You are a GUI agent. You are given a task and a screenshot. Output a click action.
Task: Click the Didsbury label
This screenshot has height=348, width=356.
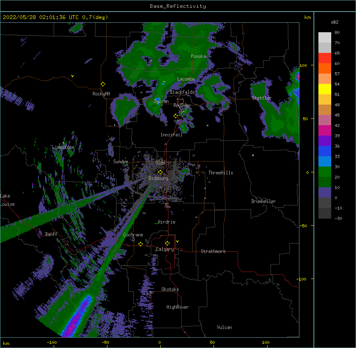[x=159, y=178]
